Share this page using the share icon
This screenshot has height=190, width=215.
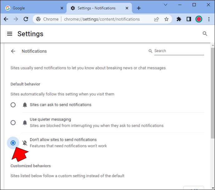pos(156,19)
